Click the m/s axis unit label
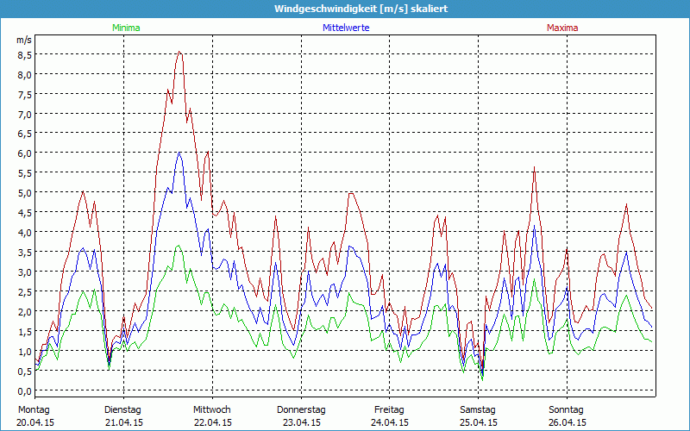The image size is (690, 431). [x=24, y=40]
